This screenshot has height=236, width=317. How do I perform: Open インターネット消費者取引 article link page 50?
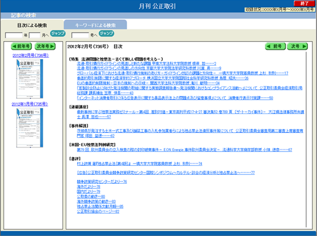click(x=175, y=98)
